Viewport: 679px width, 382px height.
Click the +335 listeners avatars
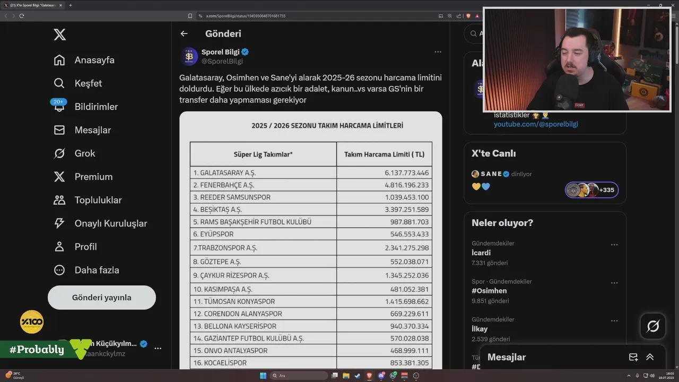[x=591, y=190]
